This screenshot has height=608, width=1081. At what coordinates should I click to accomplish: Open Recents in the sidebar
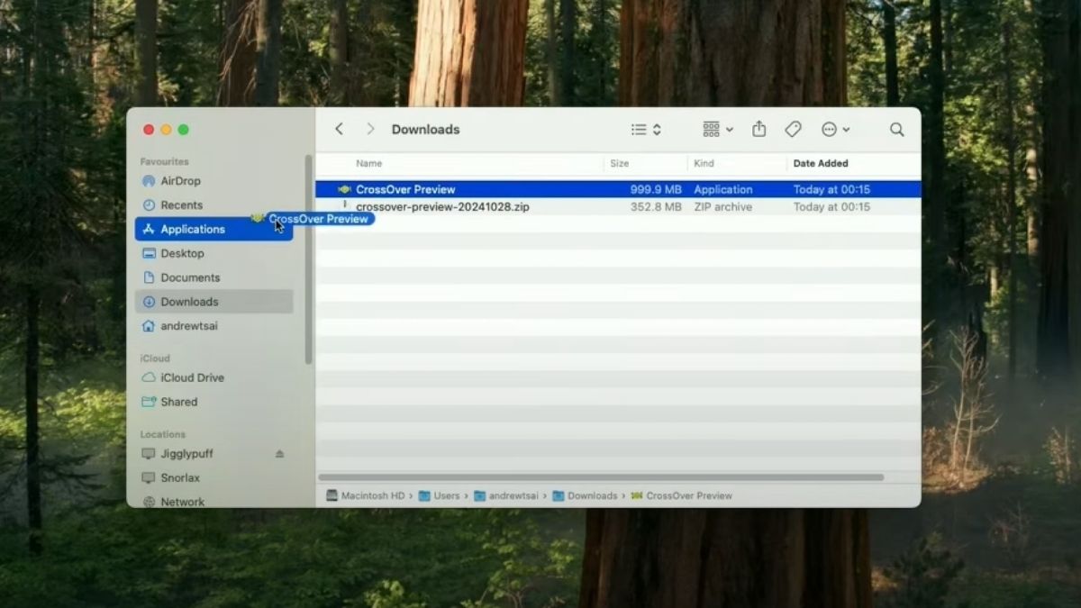[214, 205]
